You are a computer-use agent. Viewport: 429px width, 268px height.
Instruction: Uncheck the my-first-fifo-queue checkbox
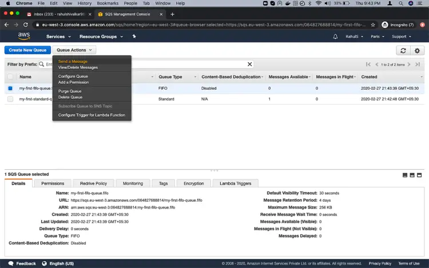pos(10,89)
